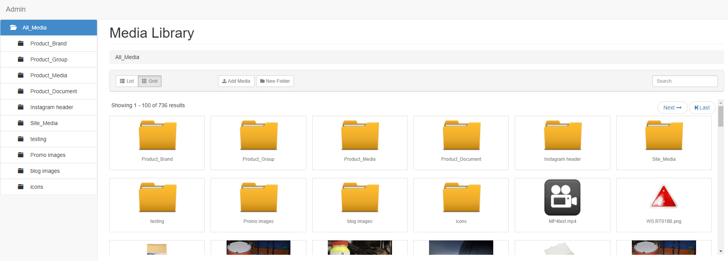Click the open-folder icon beside All_Media

pyautogui.click(x=13, y=28)
